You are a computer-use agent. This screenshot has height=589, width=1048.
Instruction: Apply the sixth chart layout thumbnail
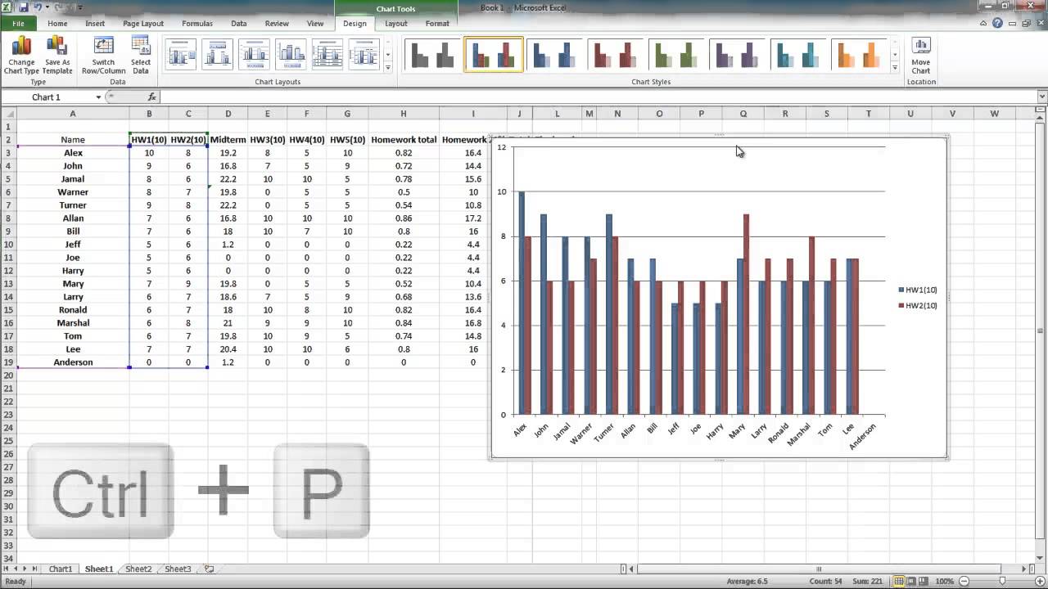tap(364, 55)
